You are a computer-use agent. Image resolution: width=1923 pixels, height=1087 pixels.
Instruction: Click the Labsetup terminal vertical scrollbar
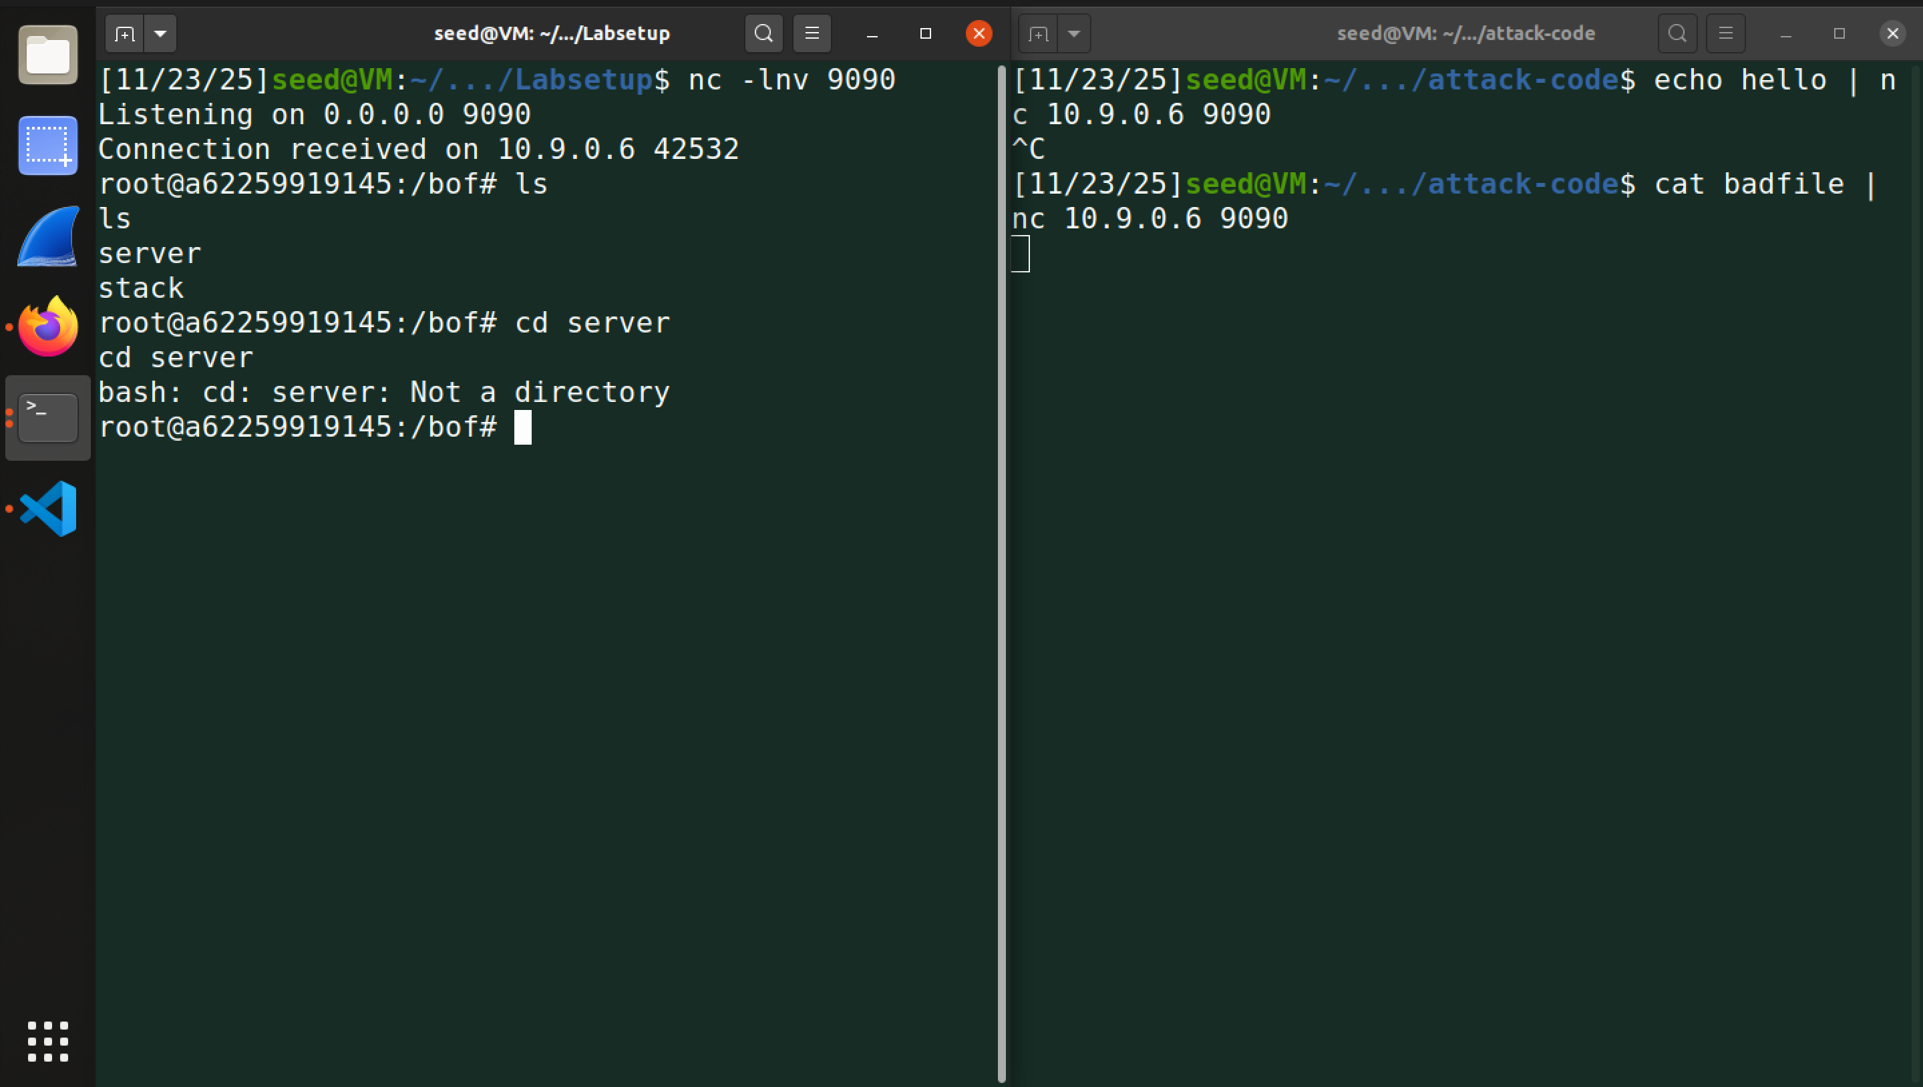click(1001, 568)
